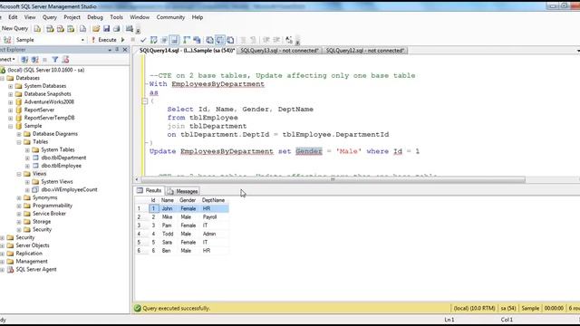This screenshot has width=580, height=326.
Task: Select dbo.tblDepartment in the tree
Action: tap(63, 158)
